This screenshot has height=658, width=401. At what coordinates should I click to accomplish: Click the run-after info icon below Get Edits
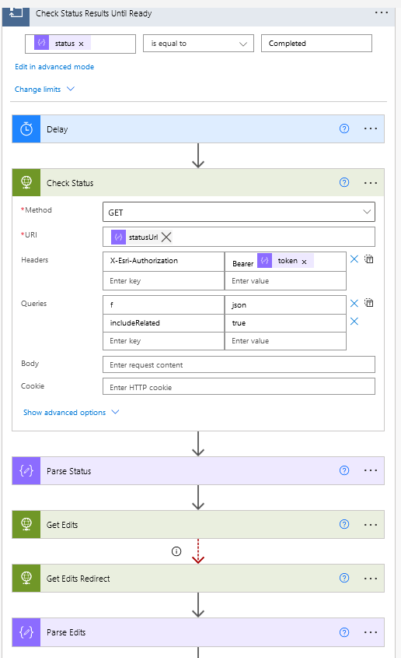pyautogui.click(x=176, y=551)
